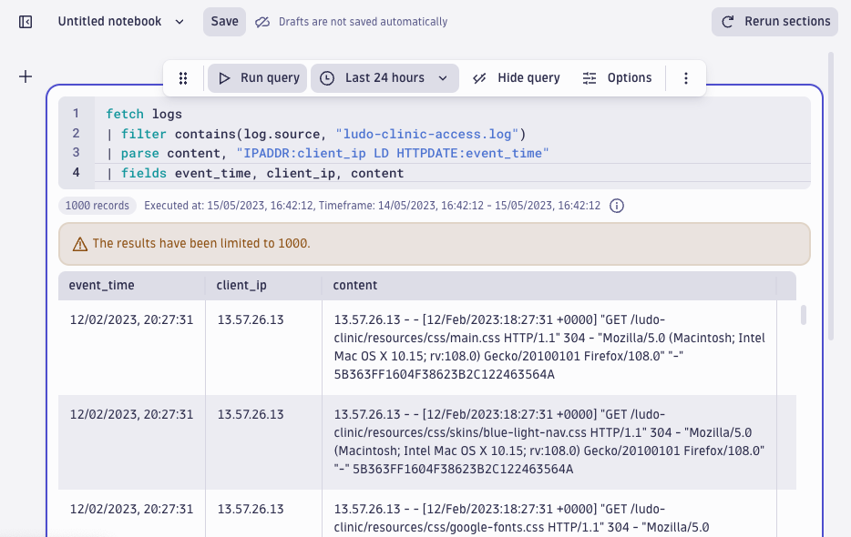
Task: Add a new notebook section with the plus
Action: (26, 76)
